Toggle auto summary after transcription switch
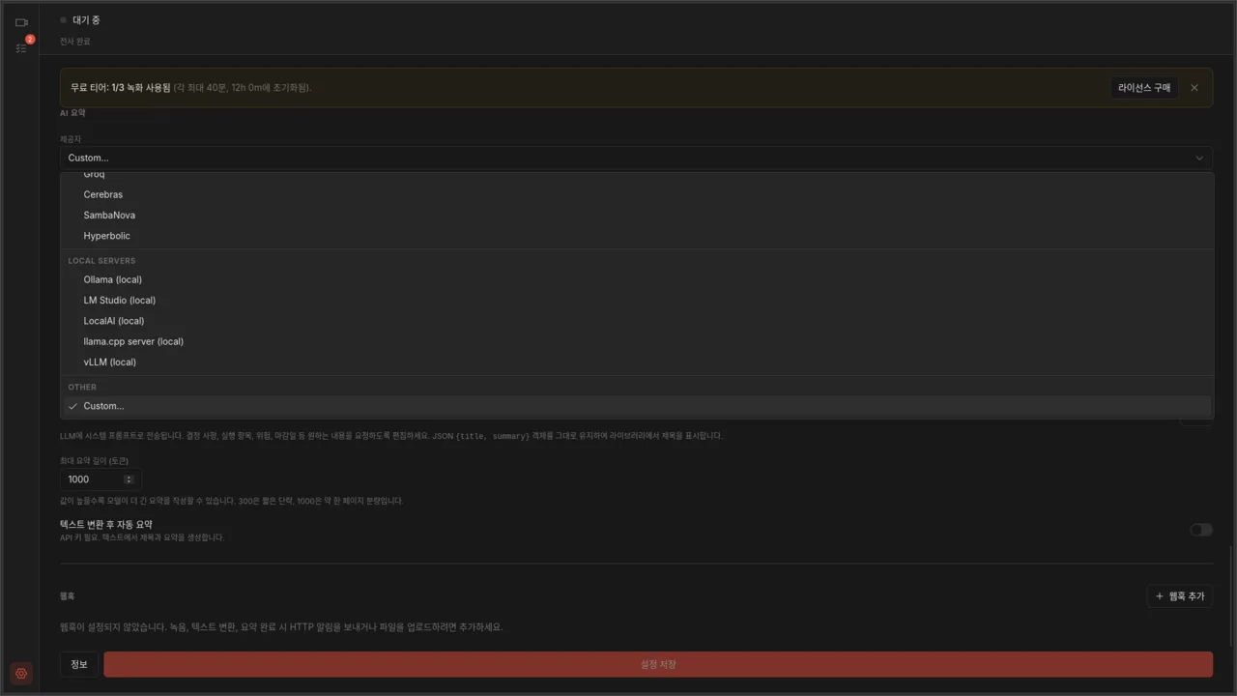This screenshot has width=1237, height=696. pyautogui.click(x=1201, y=530)
